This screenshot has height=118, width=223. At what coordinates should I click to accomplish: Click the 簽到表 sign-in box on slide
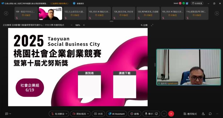pos(90,85)
